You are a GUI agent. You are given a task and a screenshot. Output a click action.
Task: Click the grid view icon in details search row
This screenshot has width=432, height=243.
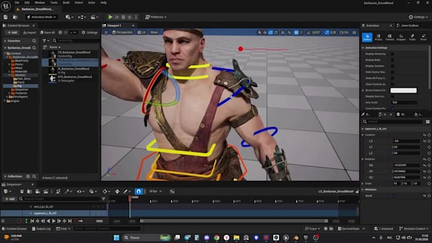pos(428,121)
